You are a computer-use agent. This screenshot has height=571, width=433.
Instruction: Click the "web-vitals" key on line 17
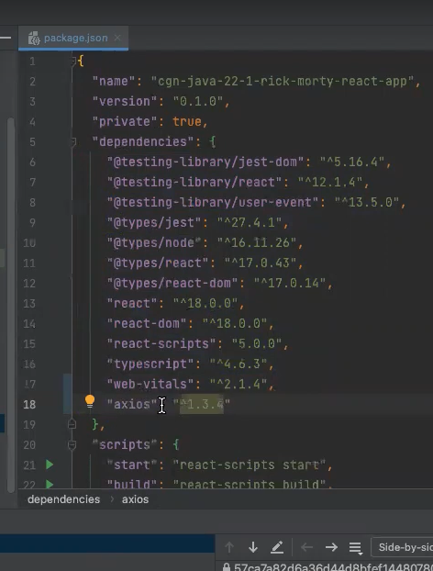[x=150, y=385]
